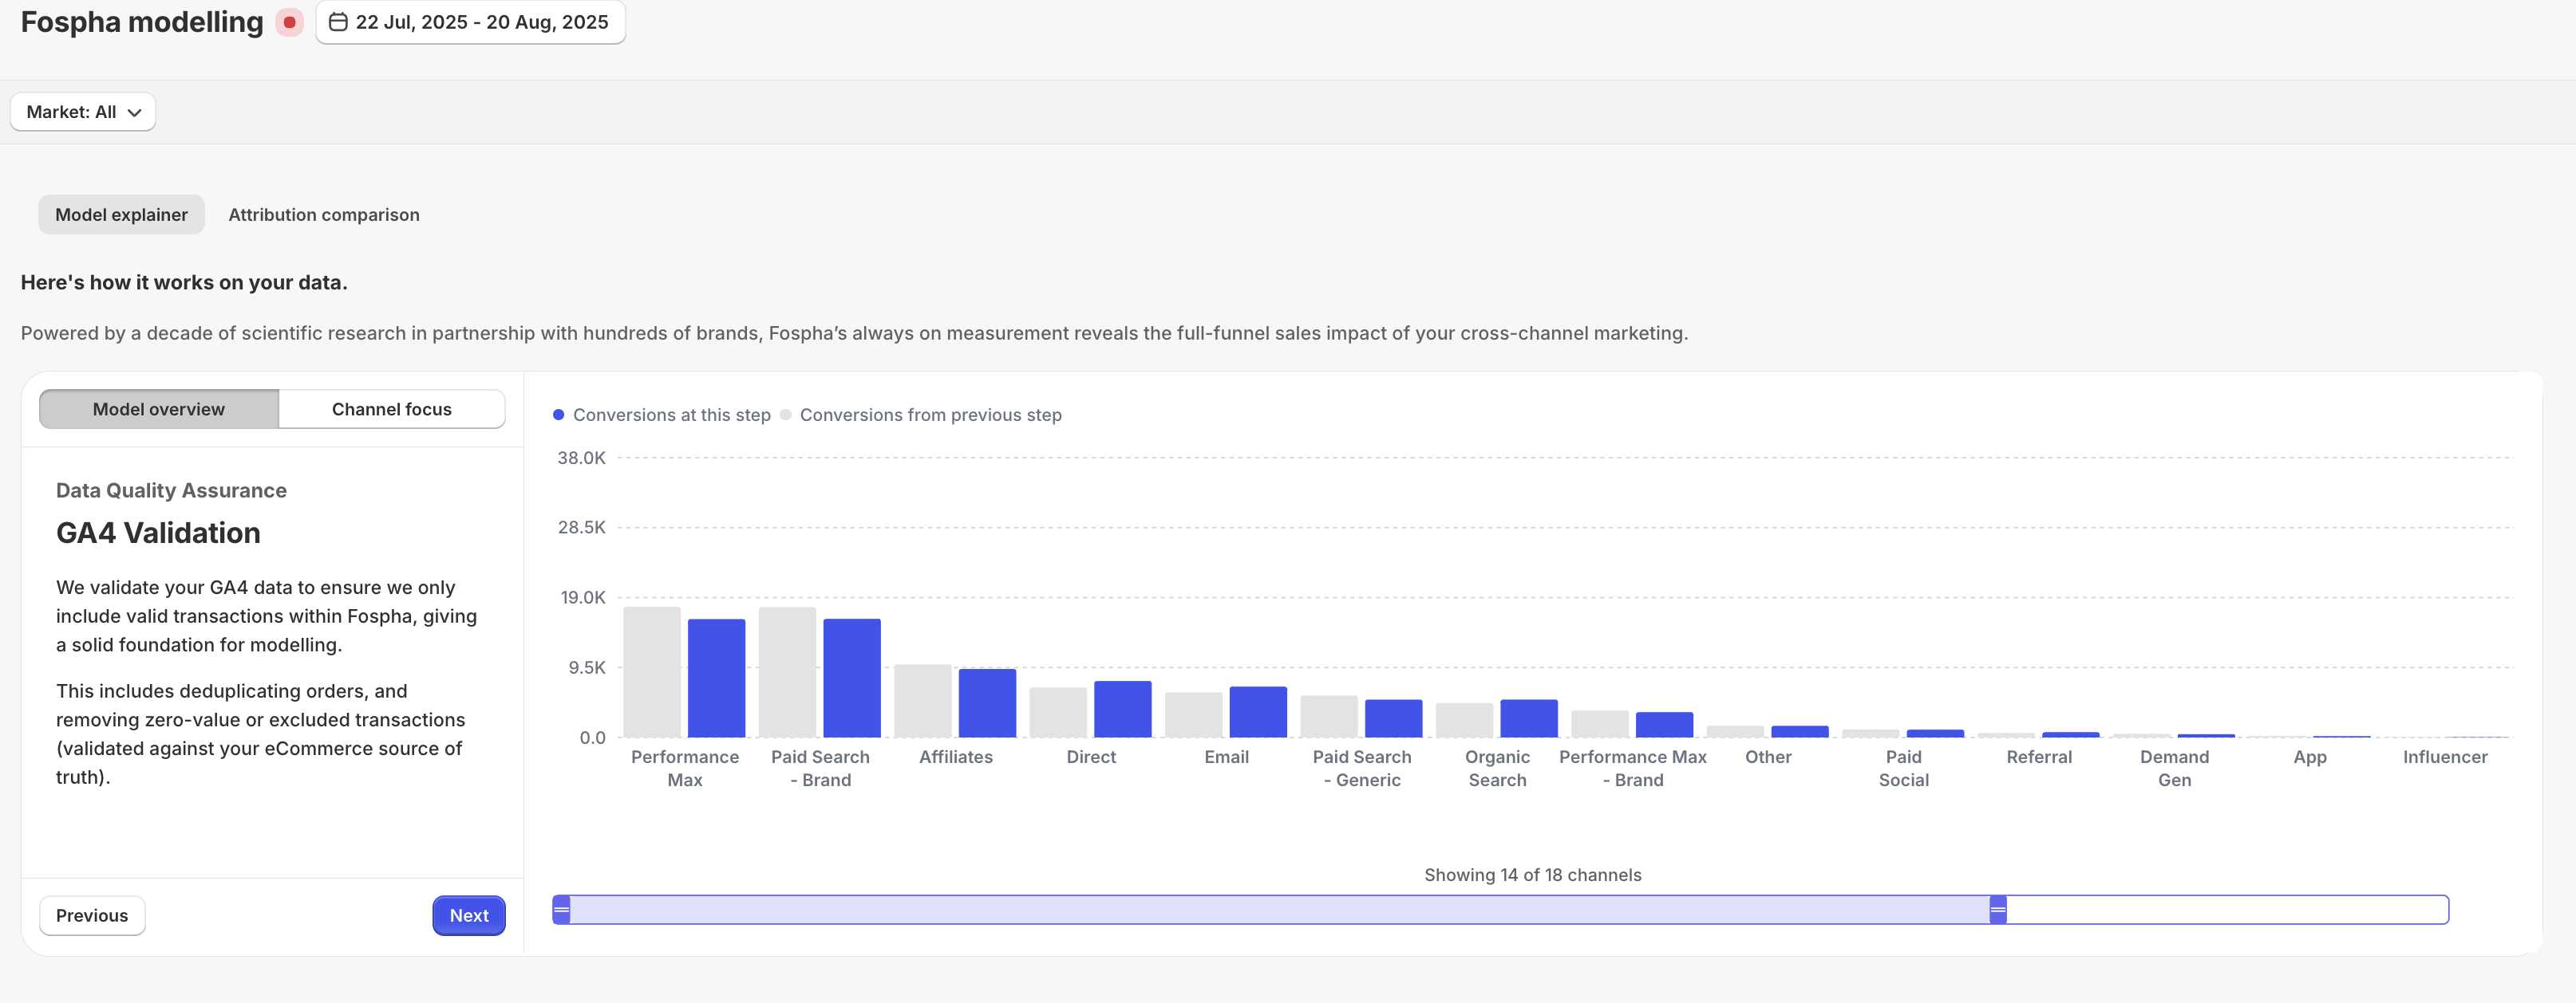
Task: Toggle Conversions at this step legend
Action: click(661, 415)
